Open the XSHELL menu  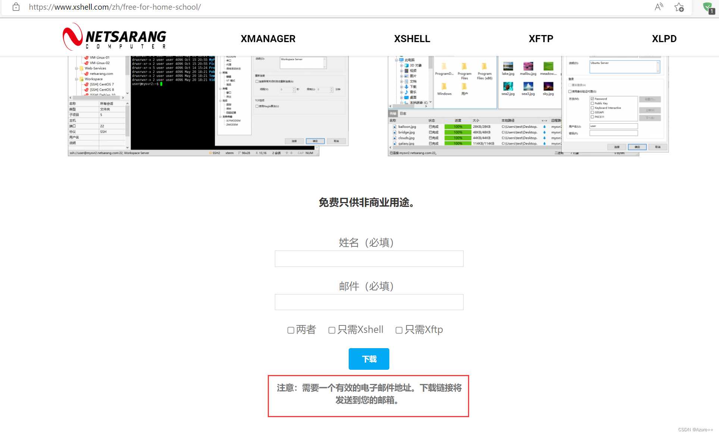point(412,39)
